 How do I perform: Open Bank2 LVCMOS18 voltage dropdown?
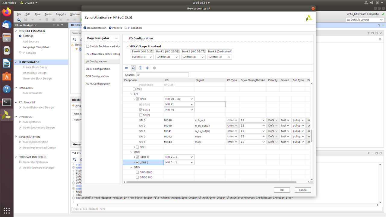[x=193, y=57]
